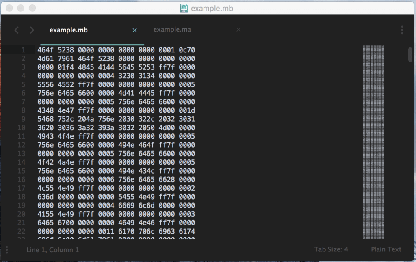This screenshot has height=262, width=416.
Task: Switch to the example.ma tab
Action: [172, 30]
